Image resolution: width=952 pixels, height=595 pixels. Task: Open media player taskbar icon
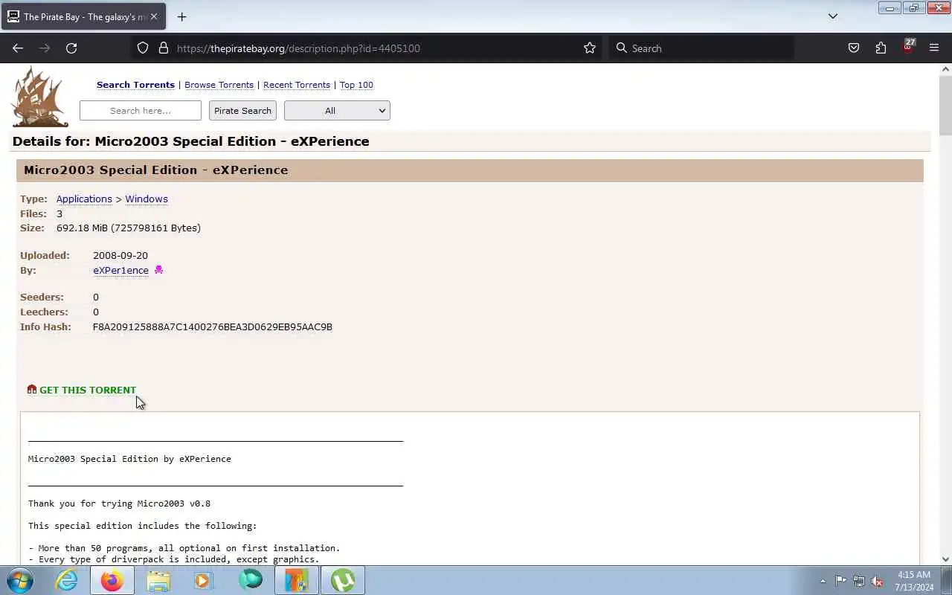click(204, 580)
